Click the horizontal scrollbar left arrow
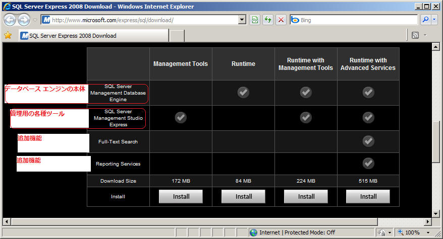443x239 pixels. click(7, 221)
